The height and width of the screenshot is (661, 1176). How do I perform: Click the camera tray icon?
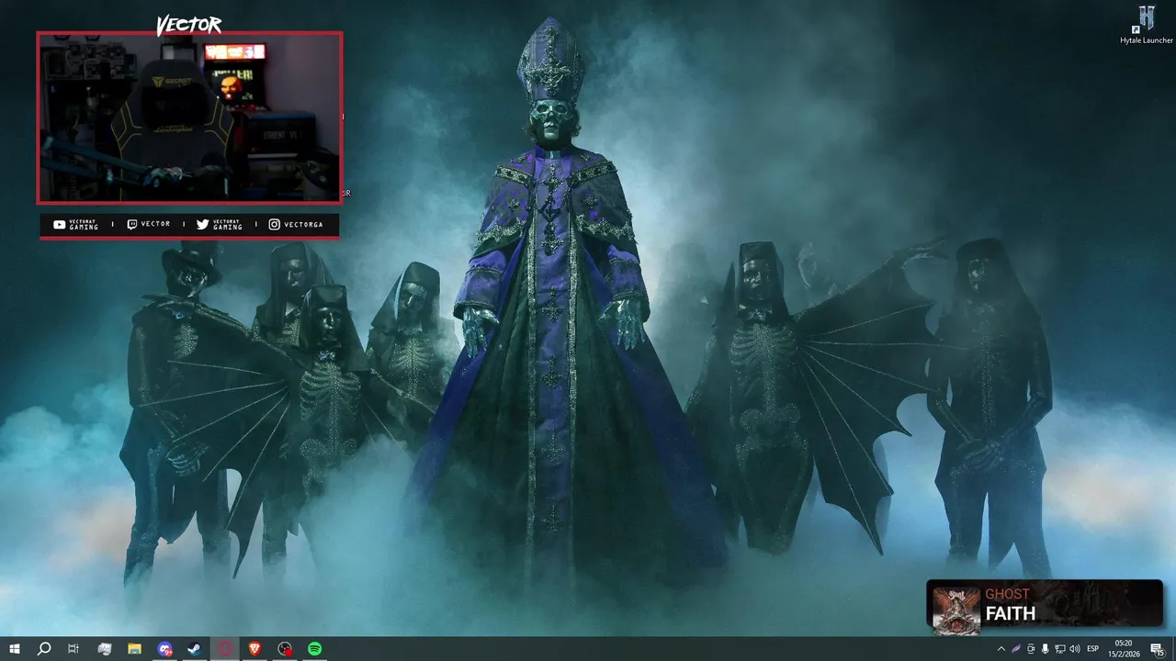pos(1031,649)
